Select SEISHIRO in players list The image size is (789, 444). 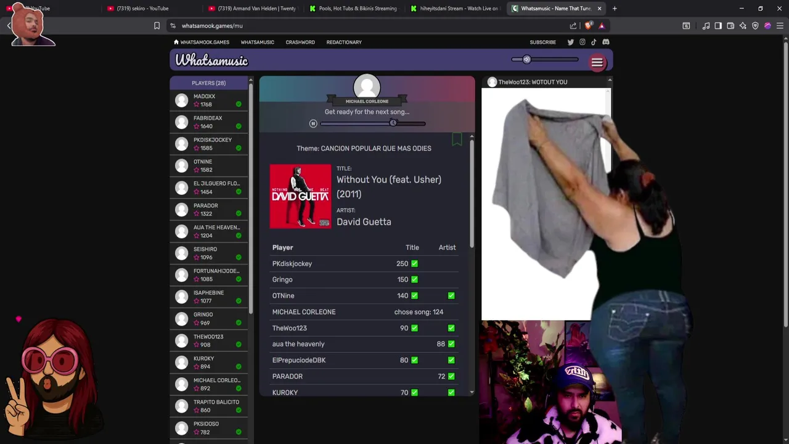(x=209, y=253)
